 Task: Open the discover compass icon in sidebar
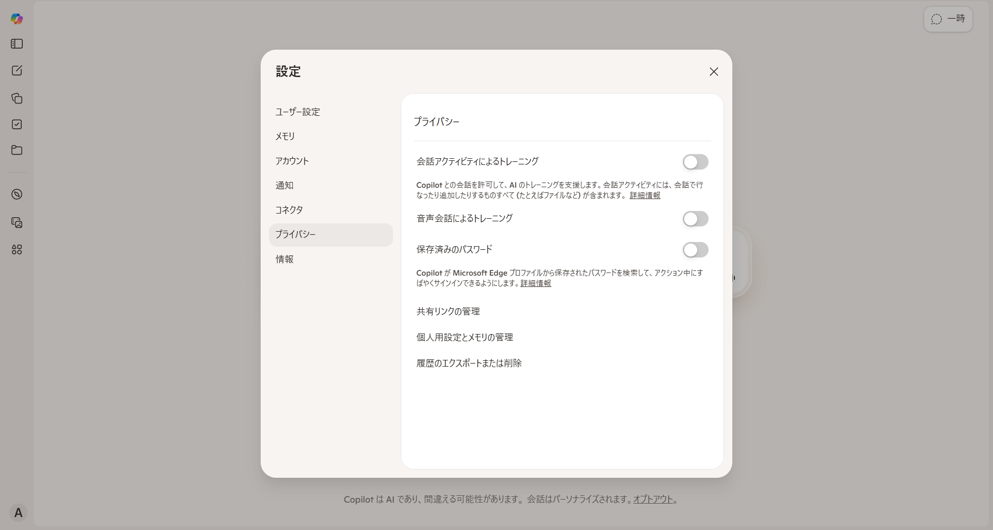pos(17,194)
